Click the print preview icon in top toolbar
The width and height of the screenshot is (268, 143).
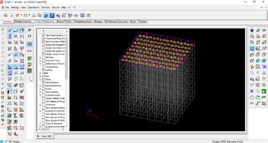[34, 16]
